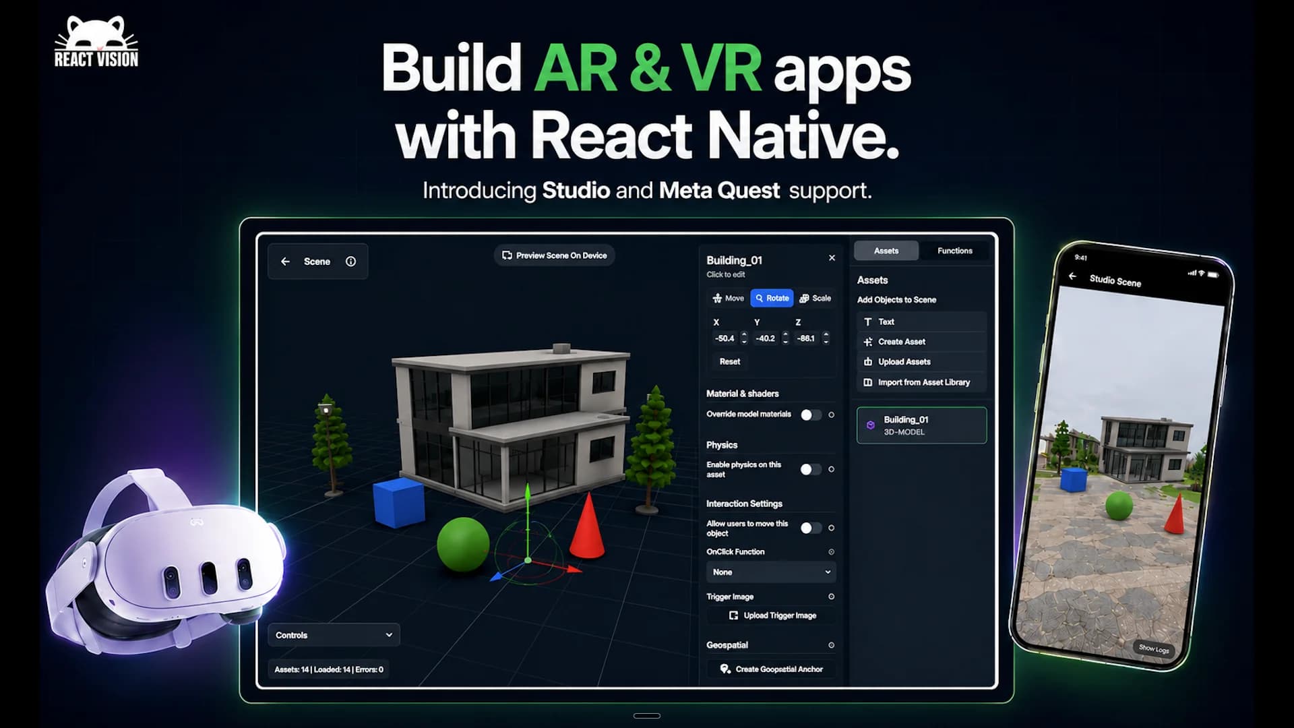Adjust the X value stepper arrows
Viewport: 1294px width, 728px height.
tap(744, 338)
